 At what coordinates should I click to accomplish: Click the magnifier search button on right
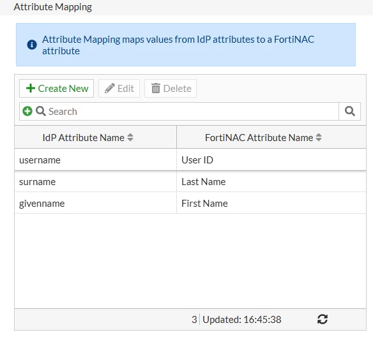coord(350,111)
